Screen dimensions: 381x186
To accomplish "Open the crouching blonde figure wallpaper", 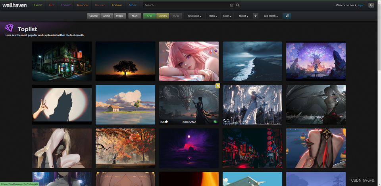I will point(62,148).
